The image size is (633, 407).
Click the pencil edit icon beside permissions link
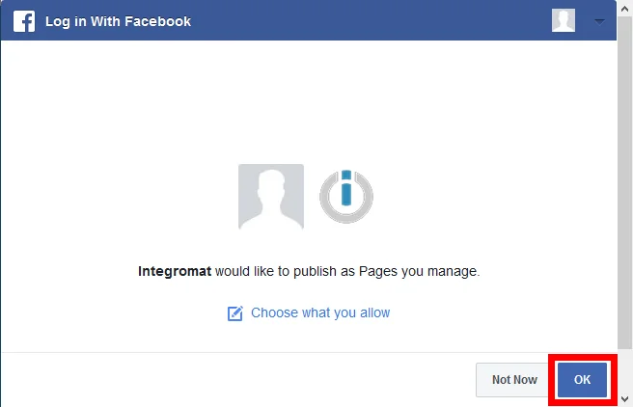pyautogui.click(x=234, y=313)
